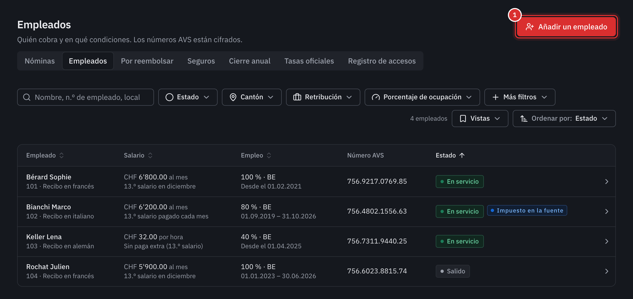Click salary CHF 6'800.00 al mes
This screenshot has height=299, width=633.
tap(156, 177)
